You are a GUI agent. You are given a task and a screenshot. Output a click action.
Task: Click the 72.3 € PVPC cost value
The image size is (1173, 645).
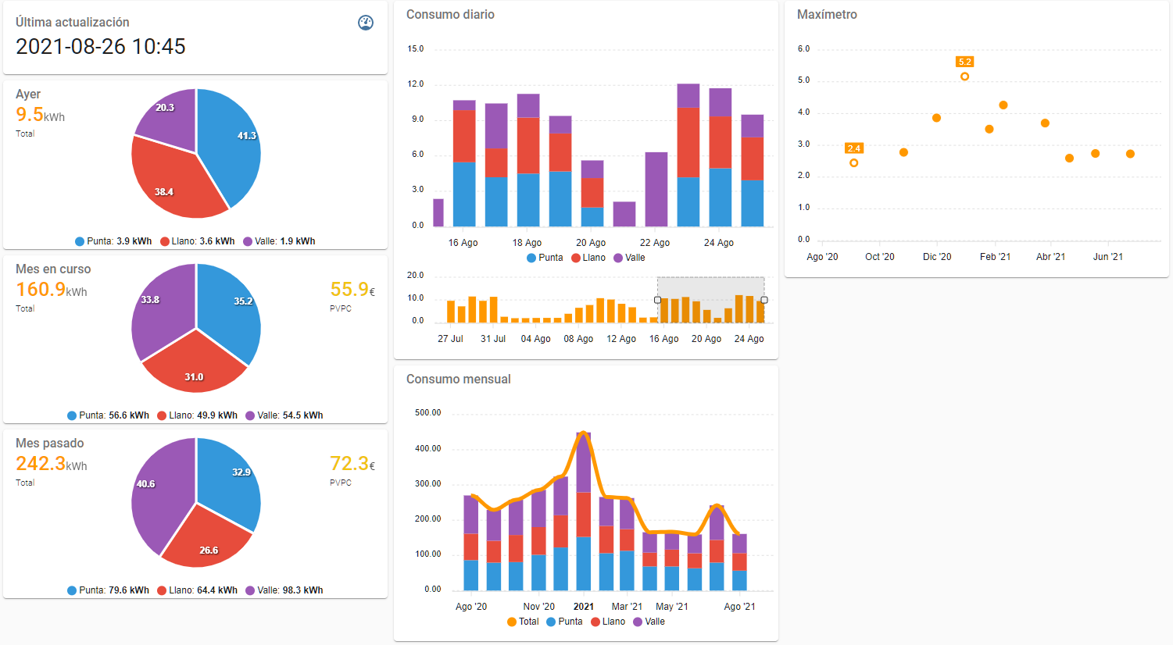tap(352, 464)
